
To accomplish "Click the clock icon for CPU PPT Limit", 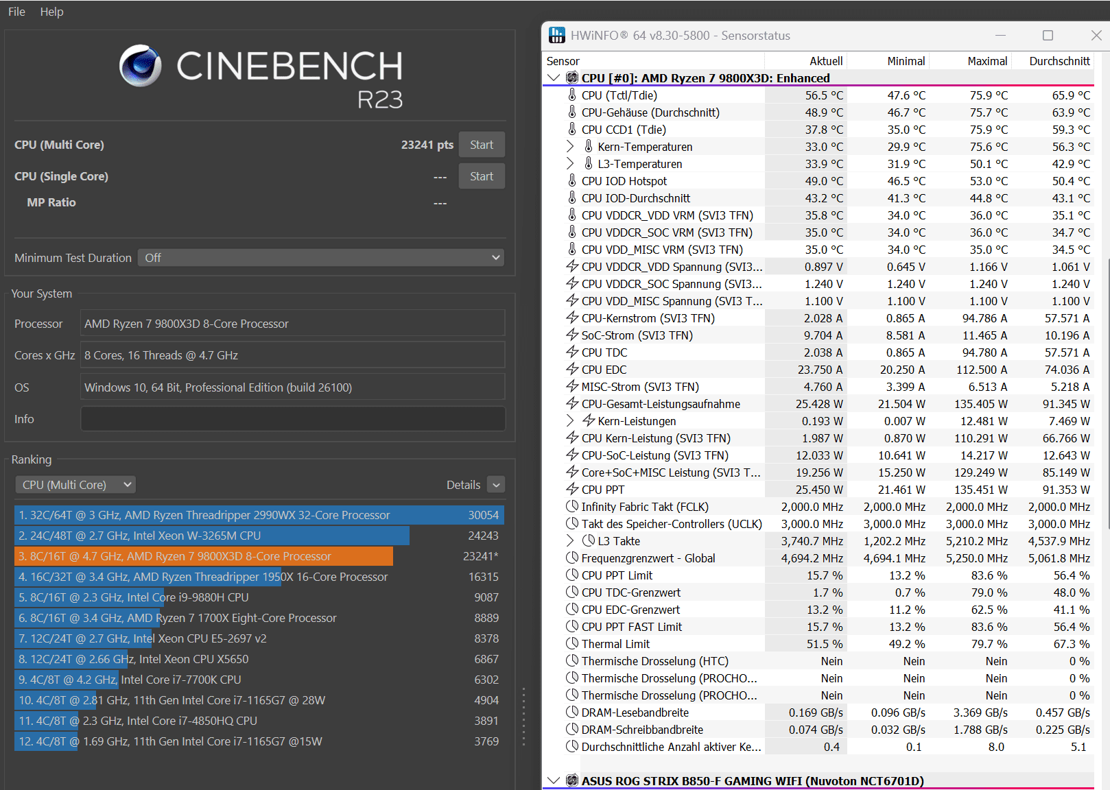I will coord(572,575).
